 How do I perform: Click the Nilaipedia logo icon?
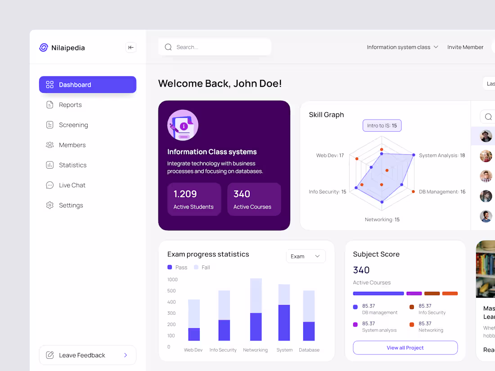click(x=43, y=47)
